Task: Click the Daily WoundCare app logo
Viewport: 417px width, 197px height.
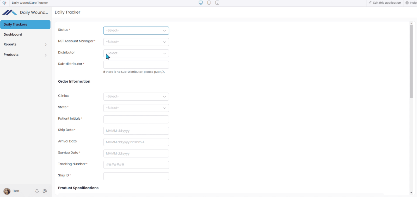Action: pyautogui.click(x=10, y=12)
